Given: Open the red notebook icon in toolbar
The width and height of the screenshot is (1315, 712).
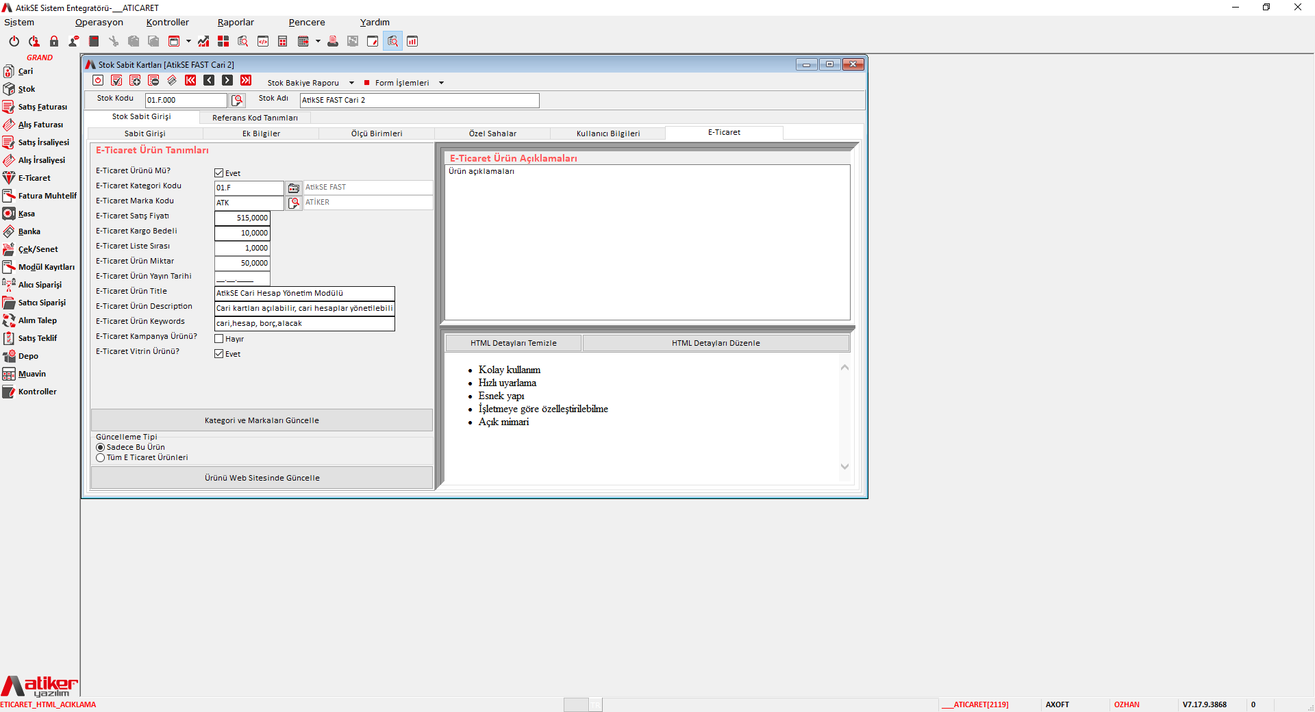Looking at the screenshot, I should 94,41.
